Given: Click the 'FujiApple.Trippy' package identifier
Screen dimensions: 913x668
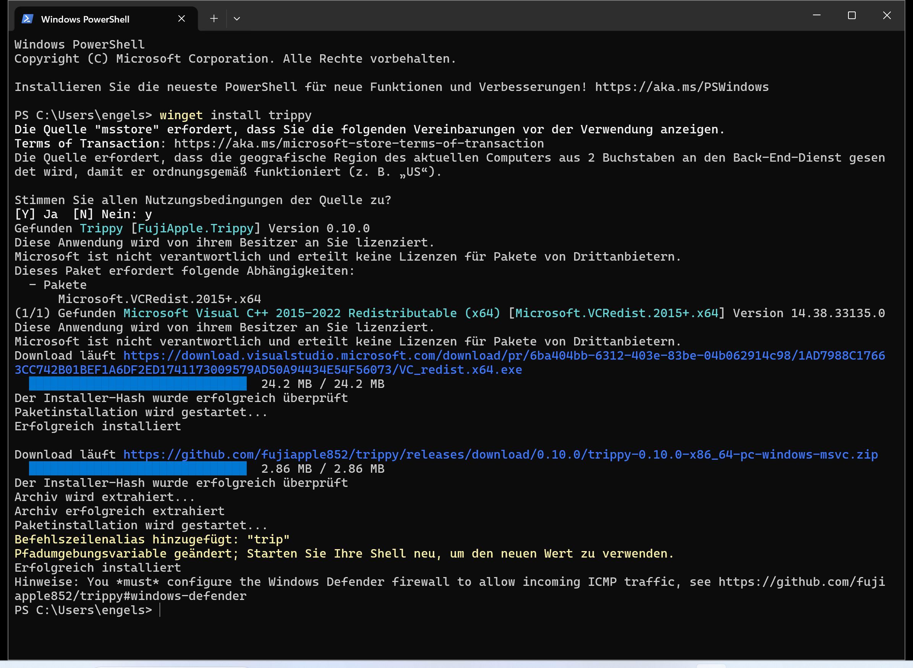Looking at the screenshot, I should [196, 229].
